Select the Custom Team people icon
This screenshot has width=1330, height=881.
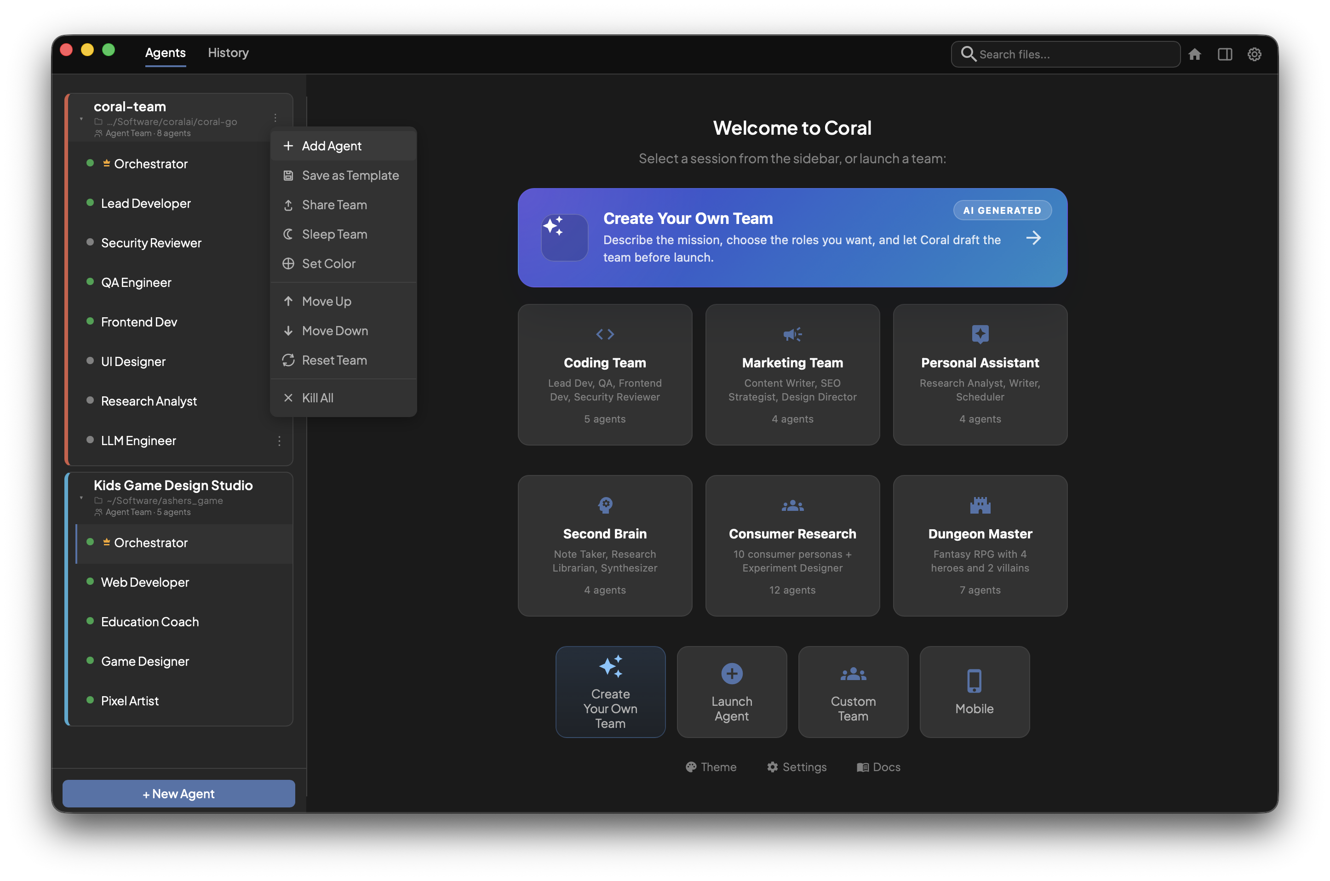coord(853,674)
